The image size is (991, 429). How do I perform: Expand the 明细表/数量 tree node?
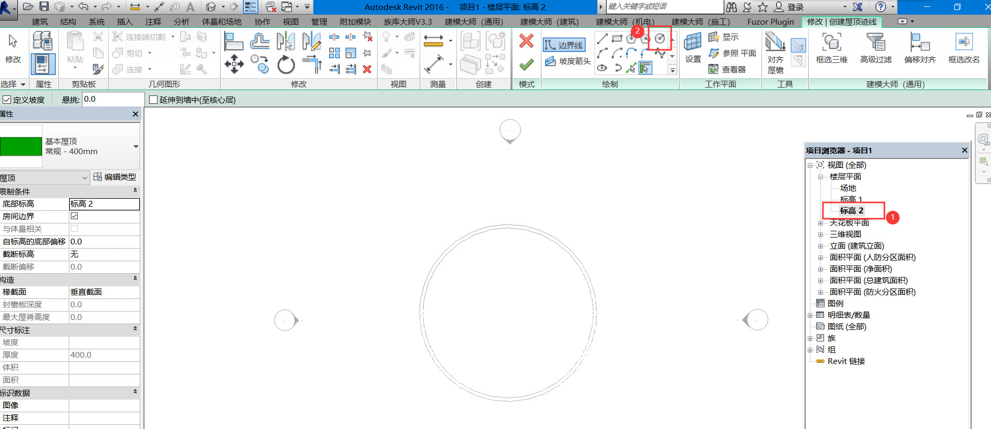point(810,315)
